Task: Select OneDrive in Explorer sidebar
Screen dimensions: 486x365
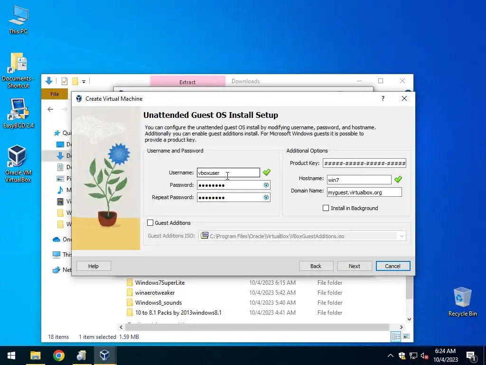Action: [x=62, y=240]
